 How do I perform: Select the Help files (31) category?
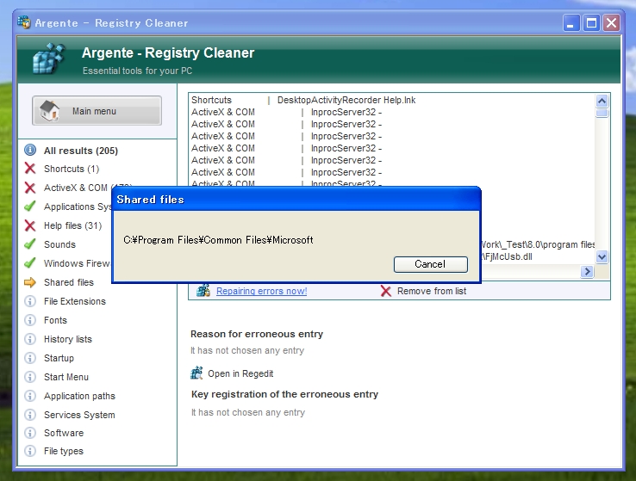point(72,225)
